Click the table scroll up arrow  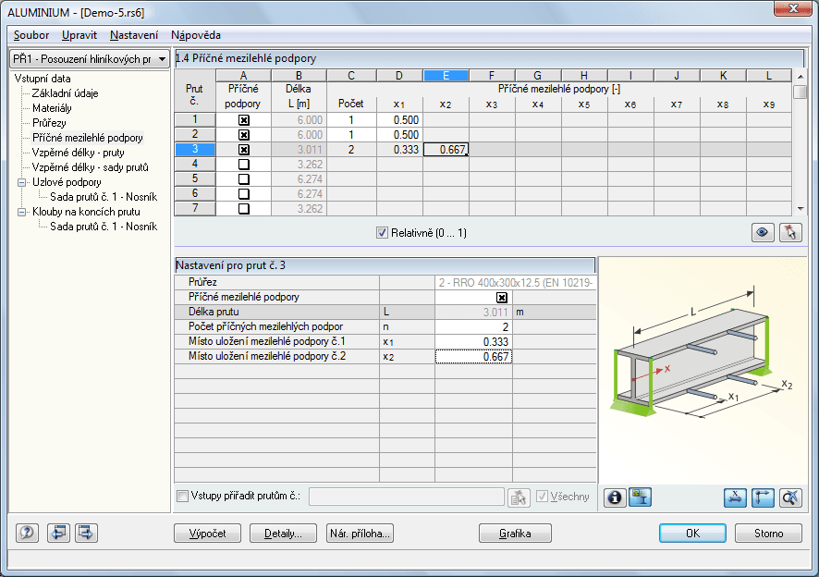tap(801, 77)
